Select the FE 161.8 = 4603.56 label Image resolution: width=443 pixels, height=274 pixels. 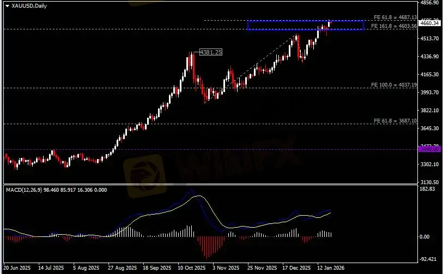pyautogui.click(x=393, y=26)
